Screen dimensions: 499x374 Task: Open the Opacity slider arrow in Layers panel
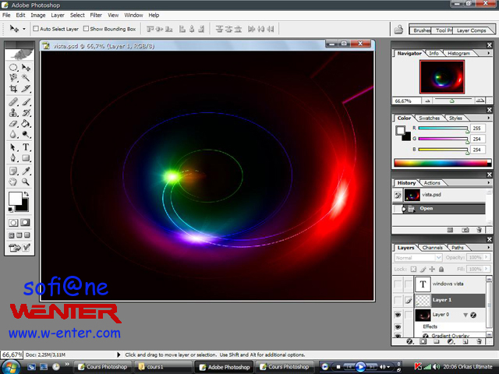click(x=488, y=257)
